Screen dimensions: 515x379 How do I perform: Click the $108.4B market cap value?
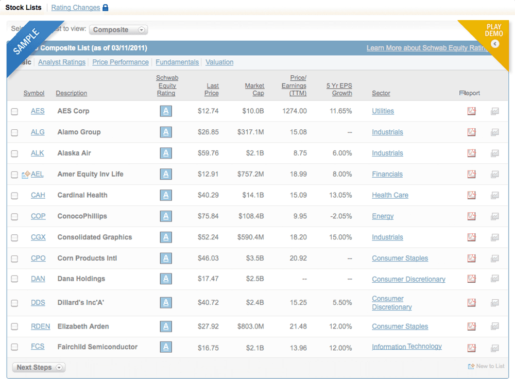point(251,216)
